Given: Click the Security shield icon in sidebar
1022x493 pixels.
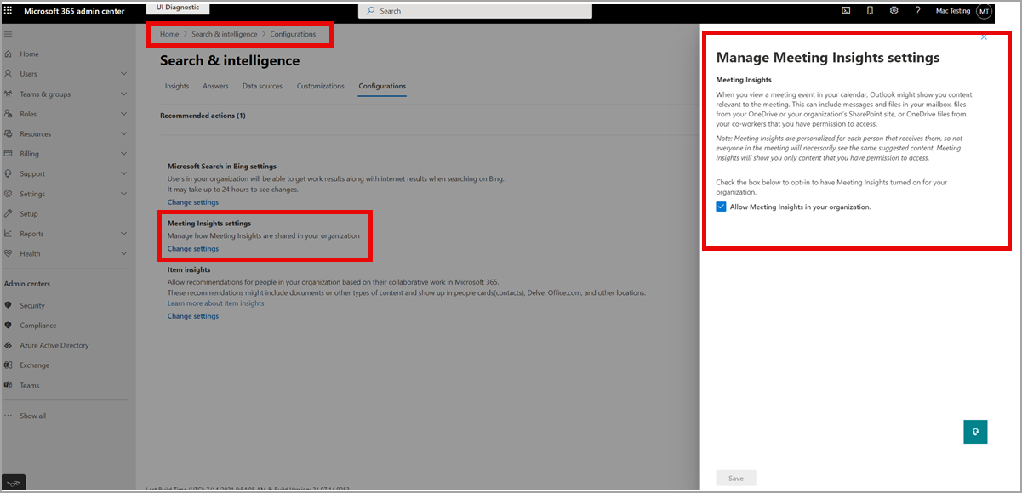Looking at the screenshot, I should click(9, 305).
